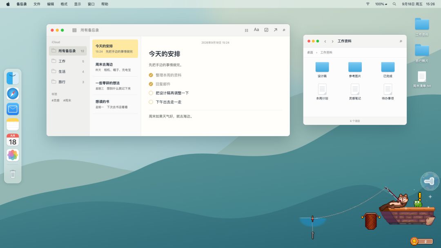Go forward in the Finder window

pos(332,41)
